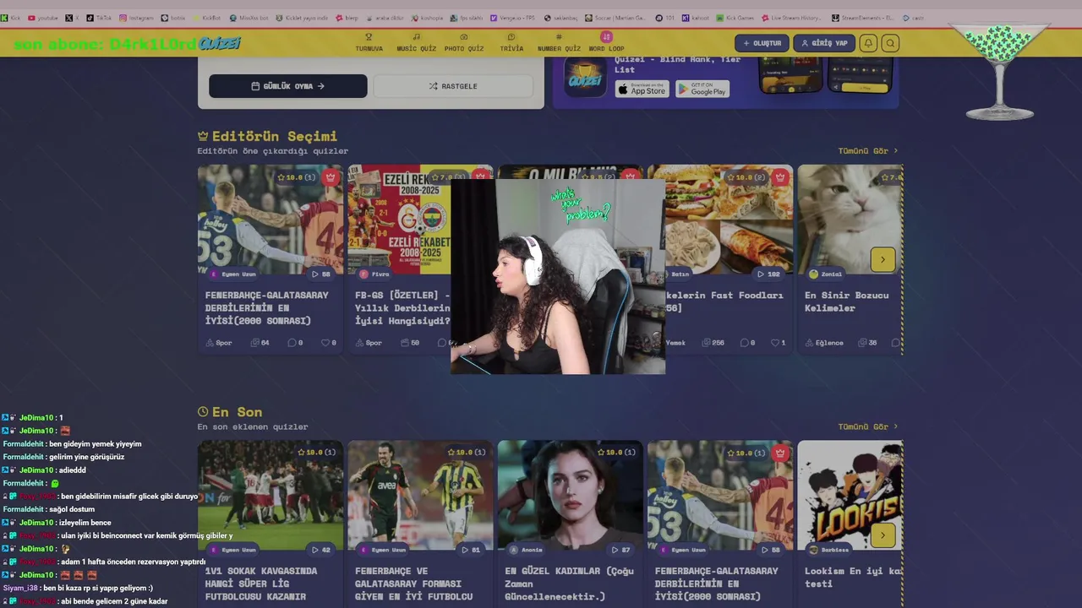Open author Anonim on En Güzel Kadınlar card
Screen dimensions: 1082x608
click(526, 550)
